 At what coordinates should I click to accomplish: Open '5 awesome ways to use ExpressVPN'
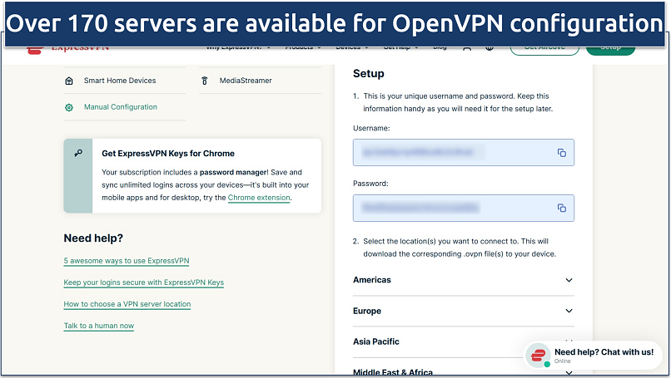[127, 261]
